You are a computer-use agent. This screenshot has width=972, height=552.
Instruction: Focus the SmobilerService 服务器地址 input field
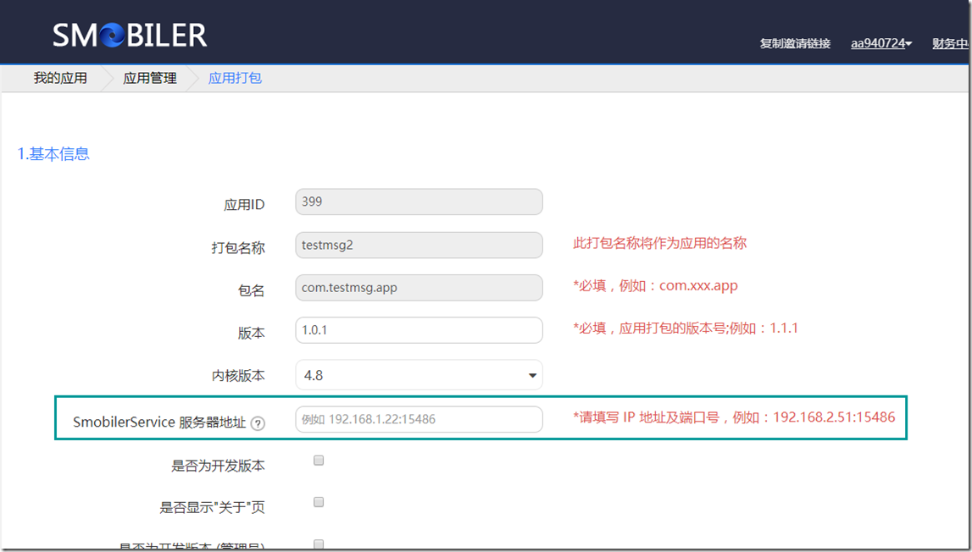(x=419, y=419)
